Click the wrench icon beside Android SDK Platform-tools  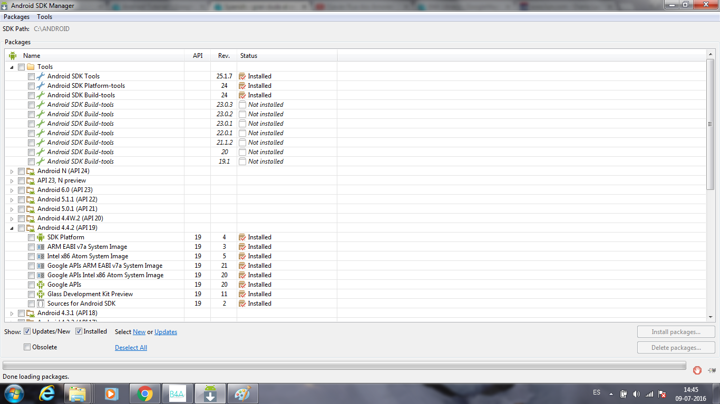[41, 86]
